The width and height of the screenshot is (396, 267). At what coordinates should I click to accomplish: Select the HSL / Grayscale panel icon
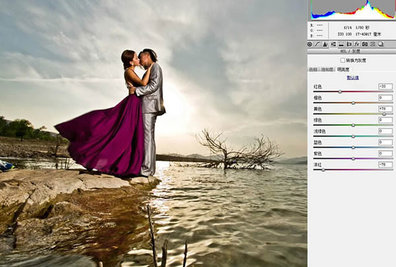point(333,44)
